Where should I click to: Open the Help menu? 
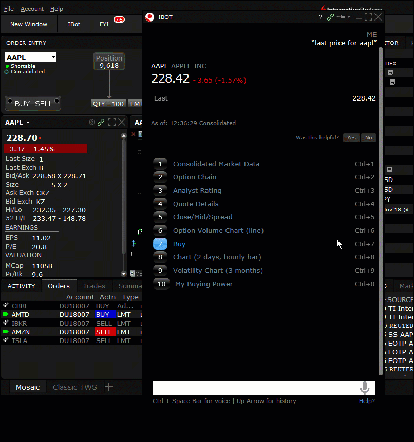coord(57,9)
